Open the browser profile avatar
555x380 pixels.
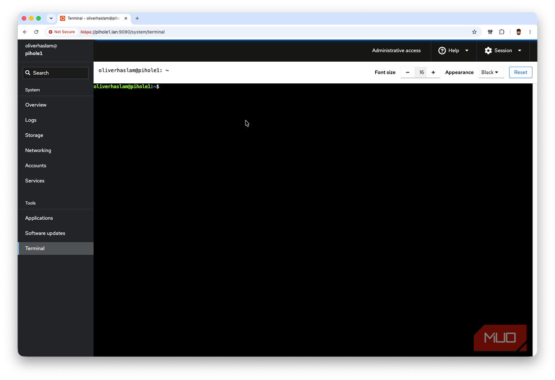[x=519, y=32]
